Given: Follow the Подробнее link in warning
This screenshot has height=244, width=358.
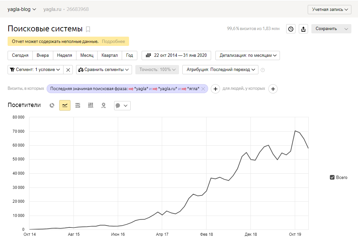Looking at the screenshot, I should coord(113,41).
